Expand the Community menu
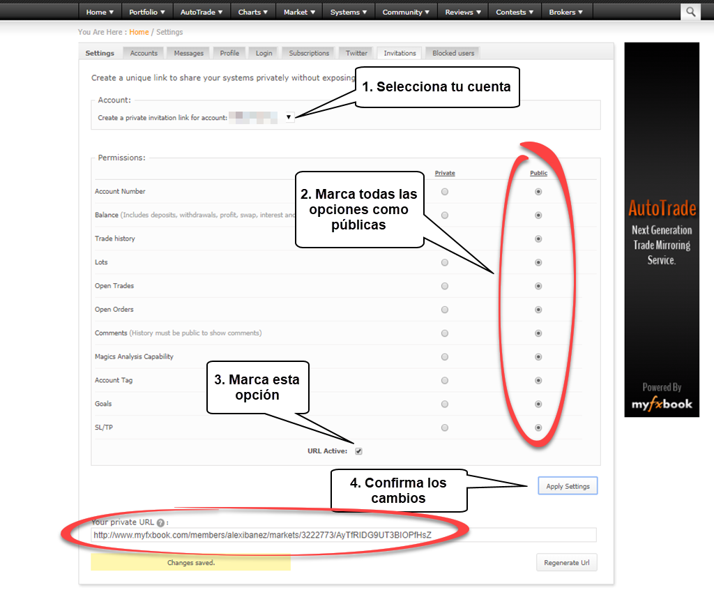 pos(406,12)
